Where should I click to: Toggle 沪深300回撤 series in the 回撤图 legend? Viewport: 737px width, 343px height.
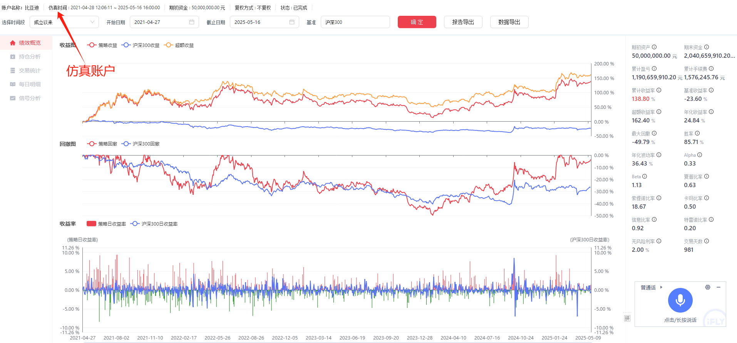coord(141,144)
